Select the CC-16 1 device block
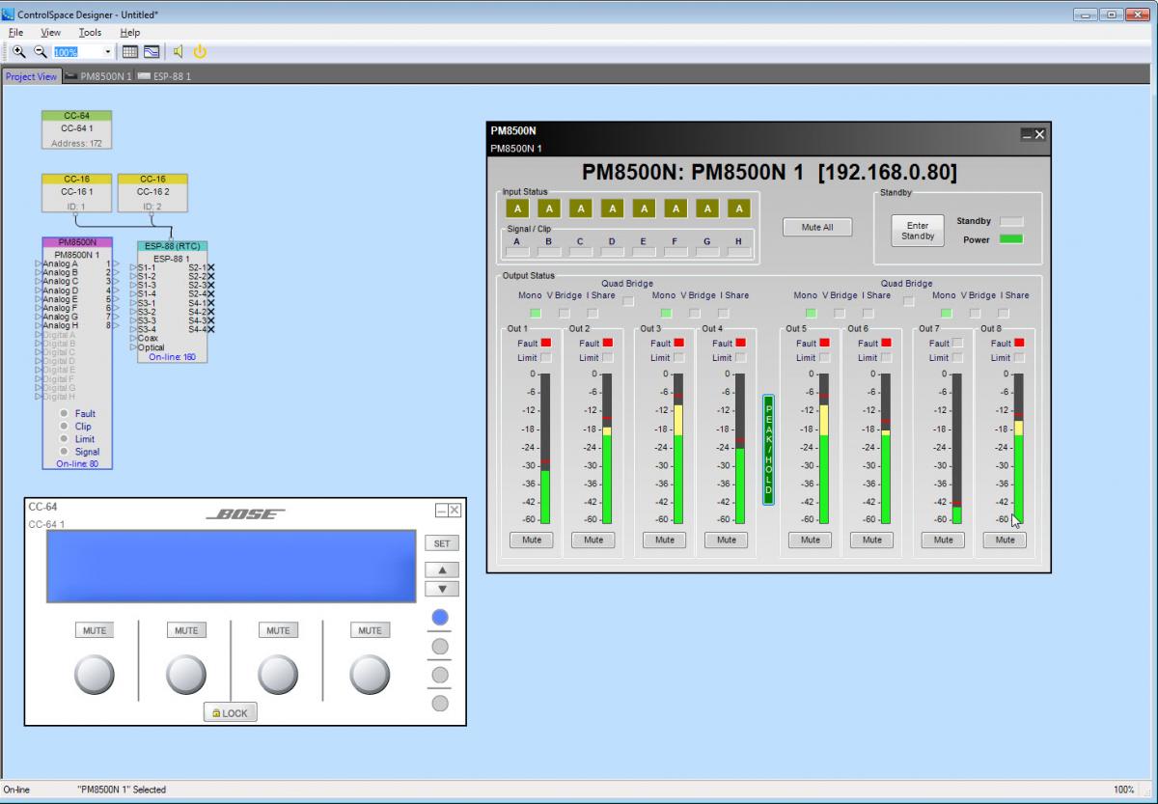The image size is (1158, 804). pos(77,193)
